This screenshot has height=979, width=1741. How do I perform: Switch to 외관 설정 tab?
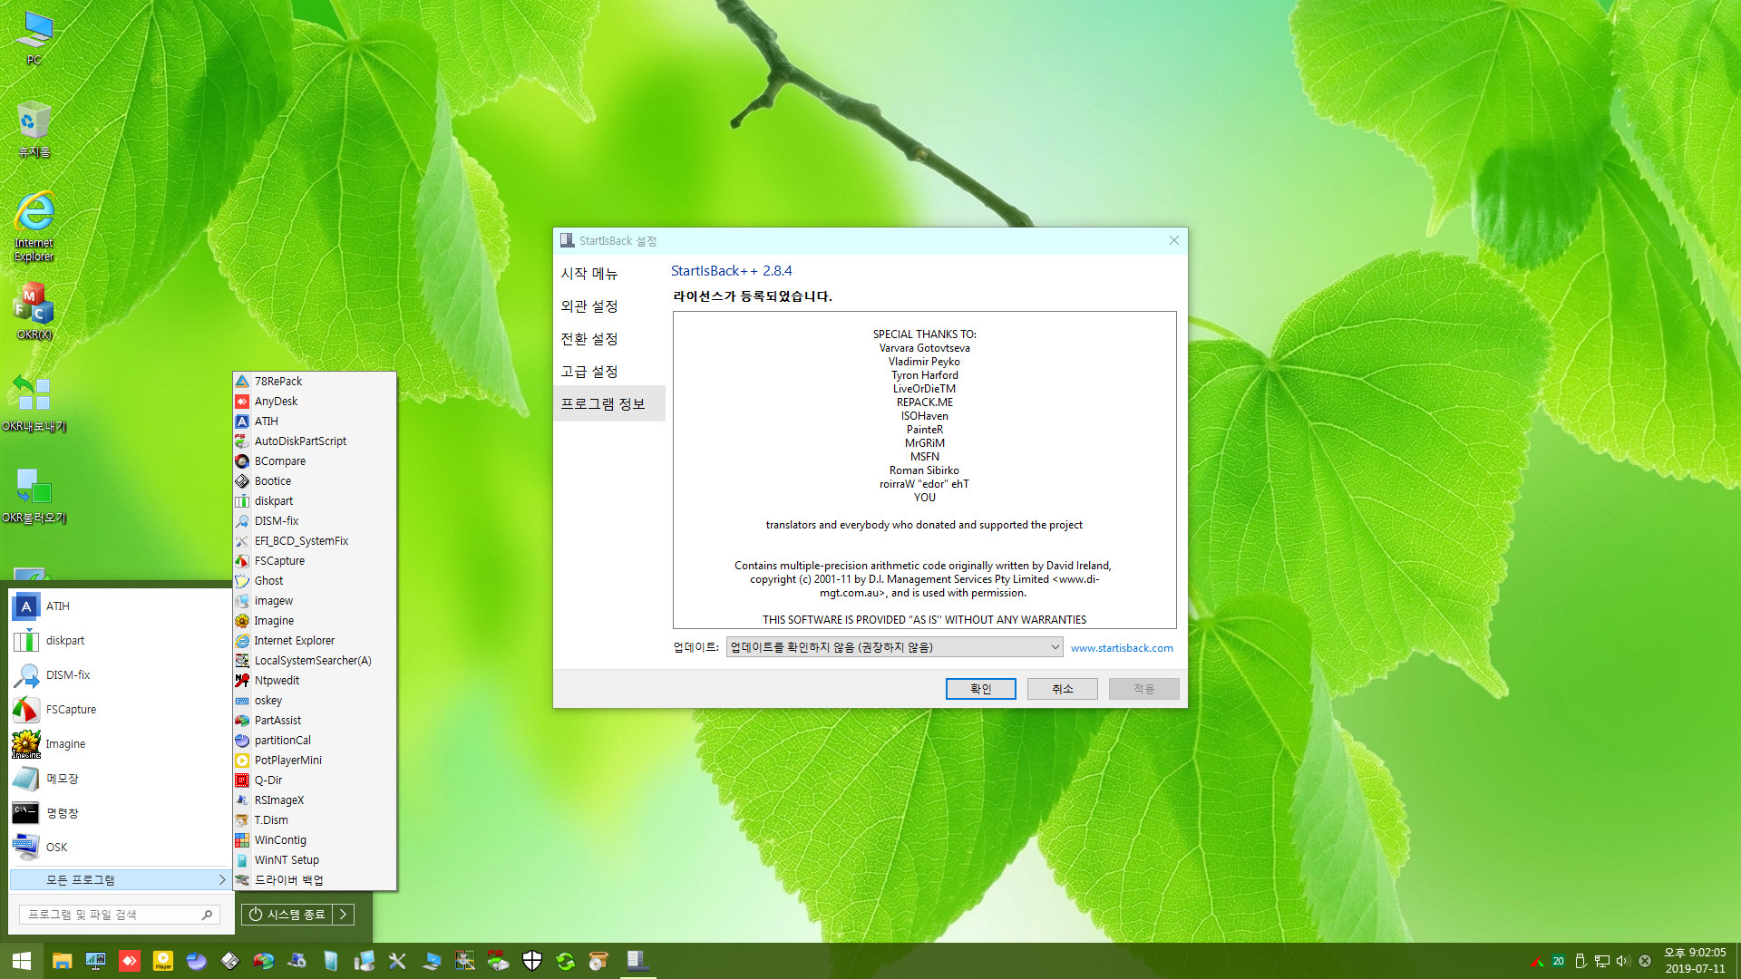pos(609,306)
